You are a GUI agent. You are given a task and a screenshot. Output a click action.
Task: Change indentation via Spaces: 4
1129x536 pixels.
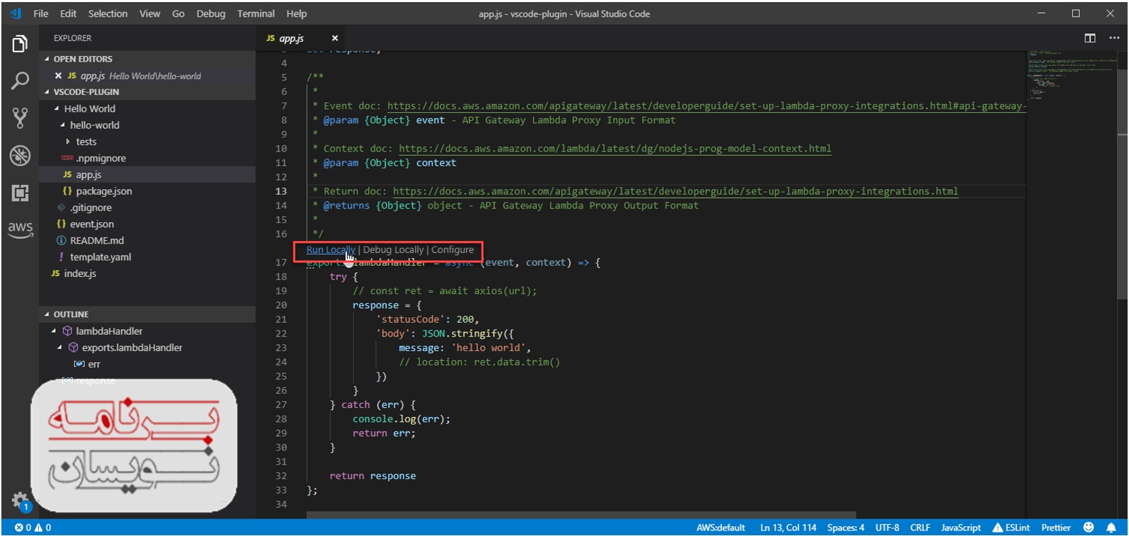pyautogui.click(x=846, y=527)
